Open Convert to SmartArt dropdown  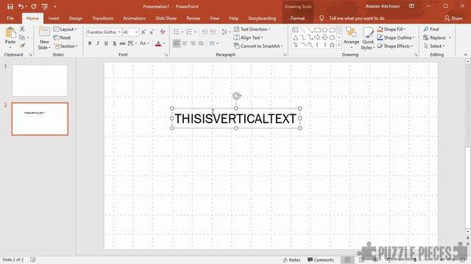tap(258, 46)
